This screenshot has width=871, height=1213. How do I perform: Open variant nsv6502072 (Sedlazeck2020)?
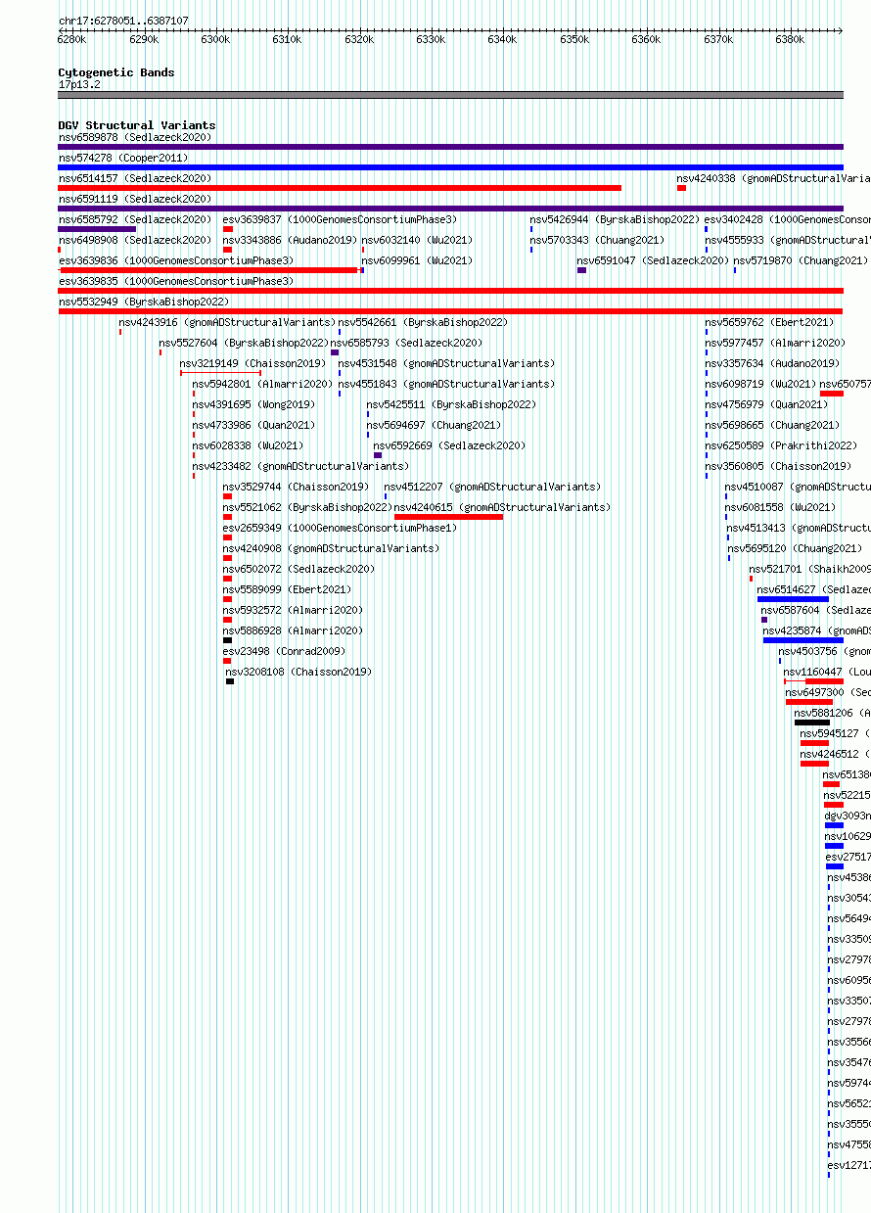click(298, 569)
